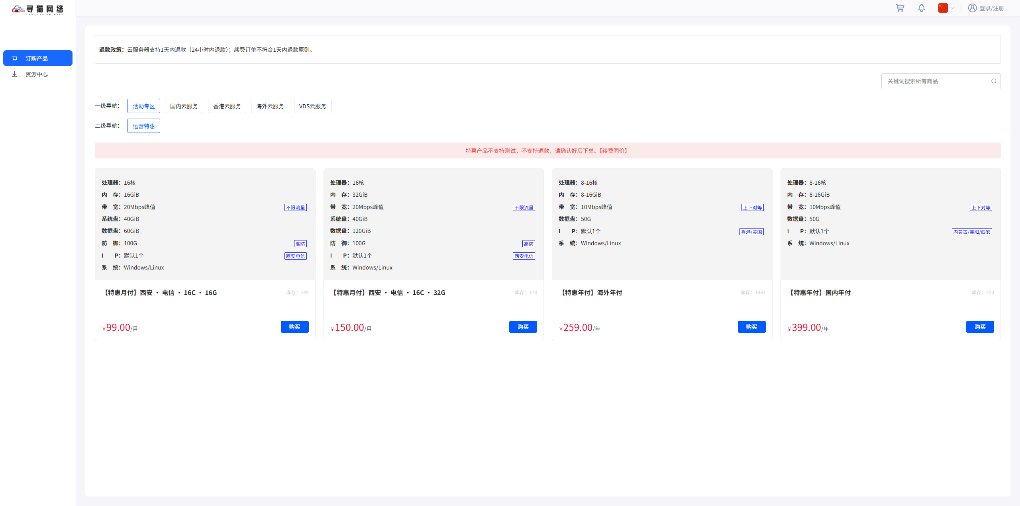The height and width of the screenshot is (506, 1020).
Task: Click the China flag language icon
Action: 943,8
